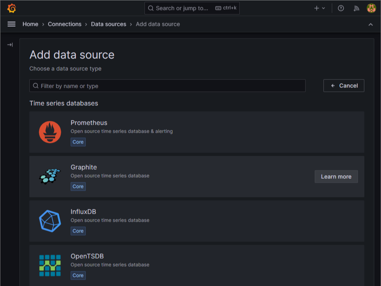Image resolution: width=381 pixels, height=286 pixels.
Task: Open the news RSS feed icon
Action: pyautogui.click(x=356, y=8)
